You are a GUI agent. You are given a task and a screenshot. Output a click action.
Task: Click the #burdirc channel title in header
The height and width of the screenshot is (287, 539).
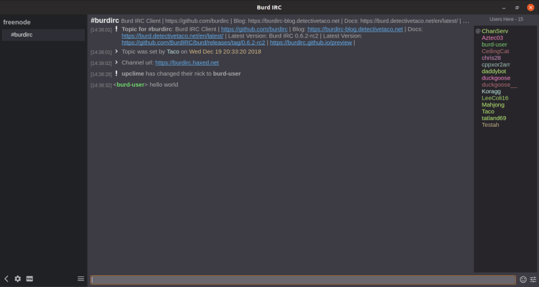coord(105,20)
